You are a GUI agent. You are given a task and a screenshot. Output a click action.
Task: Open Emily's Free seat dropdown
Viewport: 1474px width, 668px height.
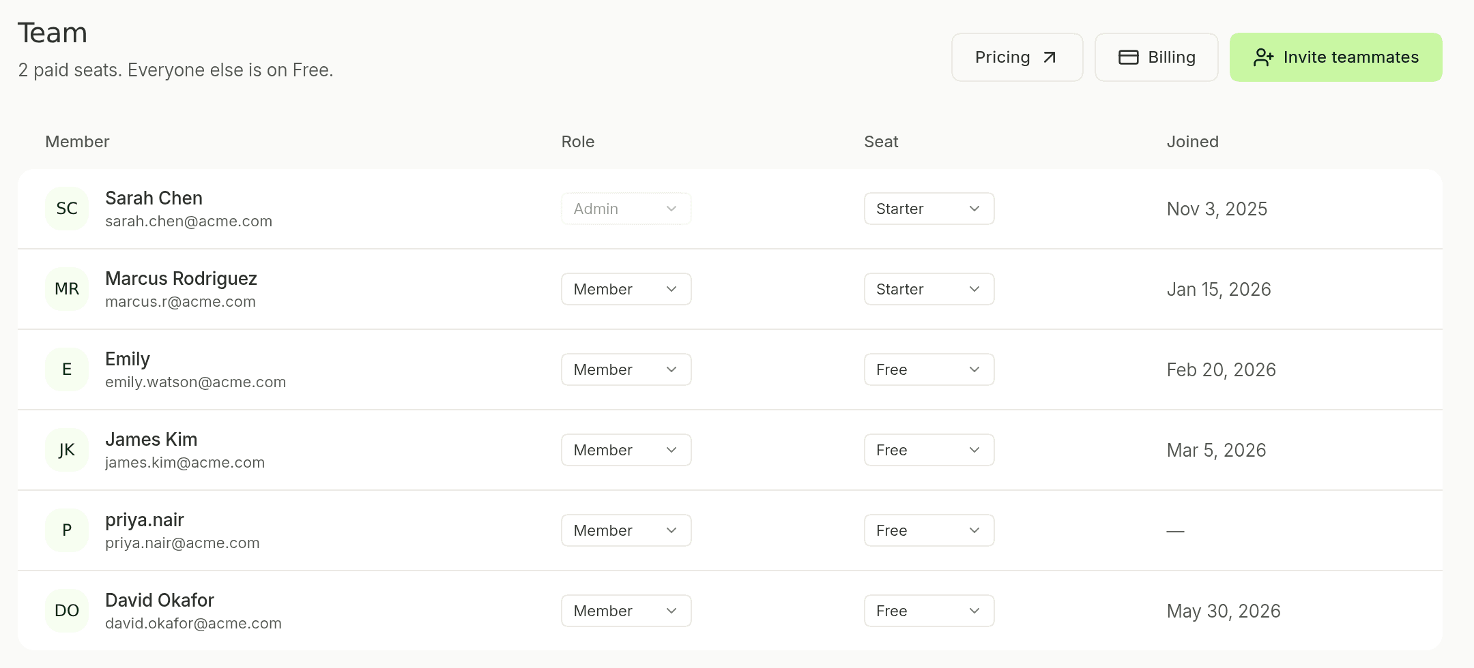pyautogui.click(x=929, y=369)
